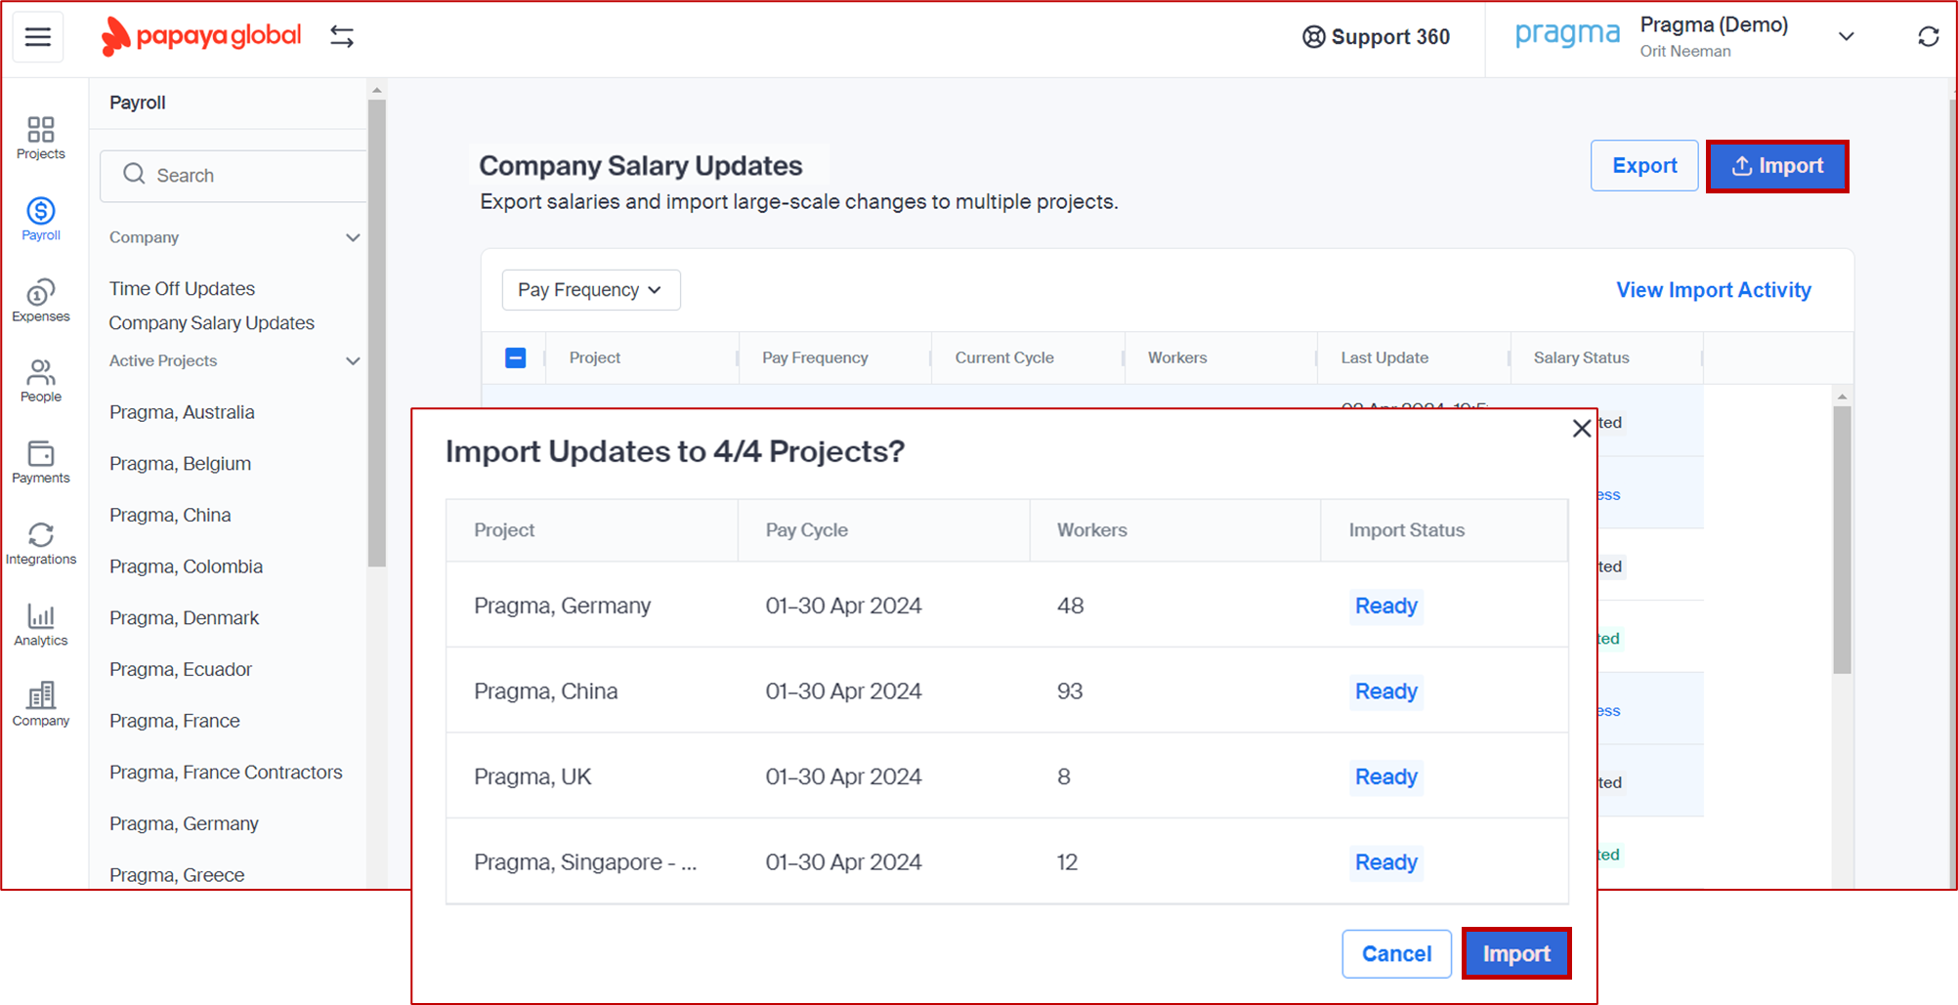Open People in the sidebar

41,381
